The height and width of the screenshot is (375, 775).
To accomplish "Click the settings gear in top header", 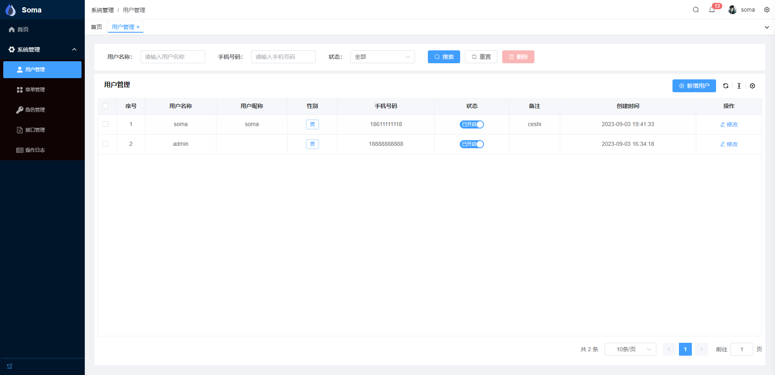I will pyautogui.click(x=767, y=10).
